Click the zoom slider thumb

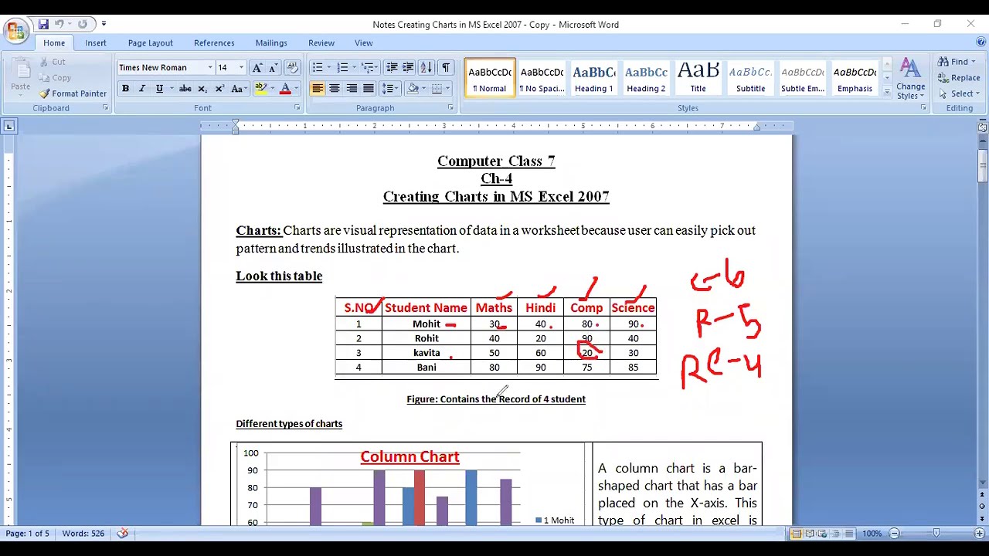tap(936, 534)
